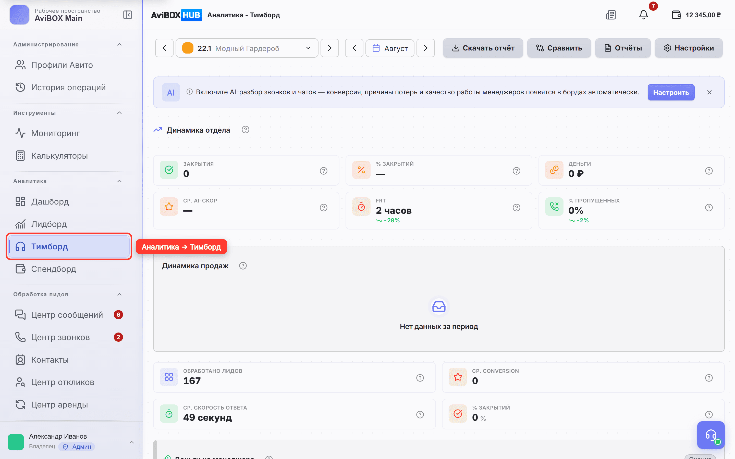This screenshot has width=735, height=459.
Task: Open Центр сообщений in sidebar
Action: (69, 315)
